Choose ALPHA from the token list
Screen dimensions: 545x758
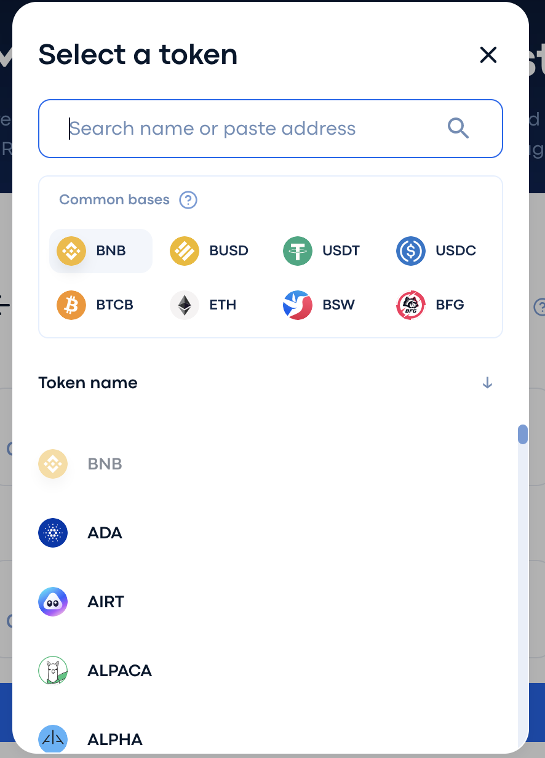115,739
